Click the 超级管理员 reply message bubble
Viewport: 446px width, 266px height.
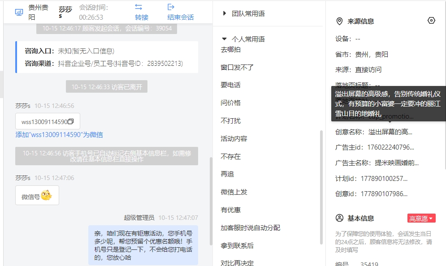[x=143, y=245]
